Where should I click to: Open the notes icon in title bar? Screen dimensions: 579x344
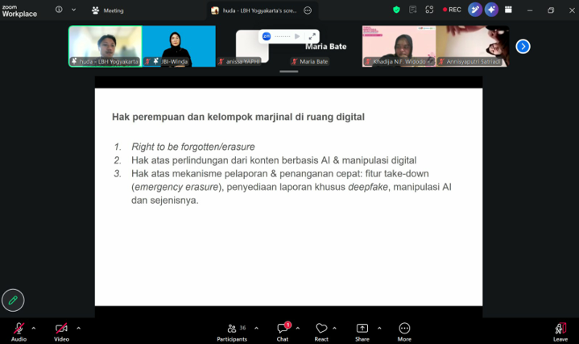click(x=413, y=10)
